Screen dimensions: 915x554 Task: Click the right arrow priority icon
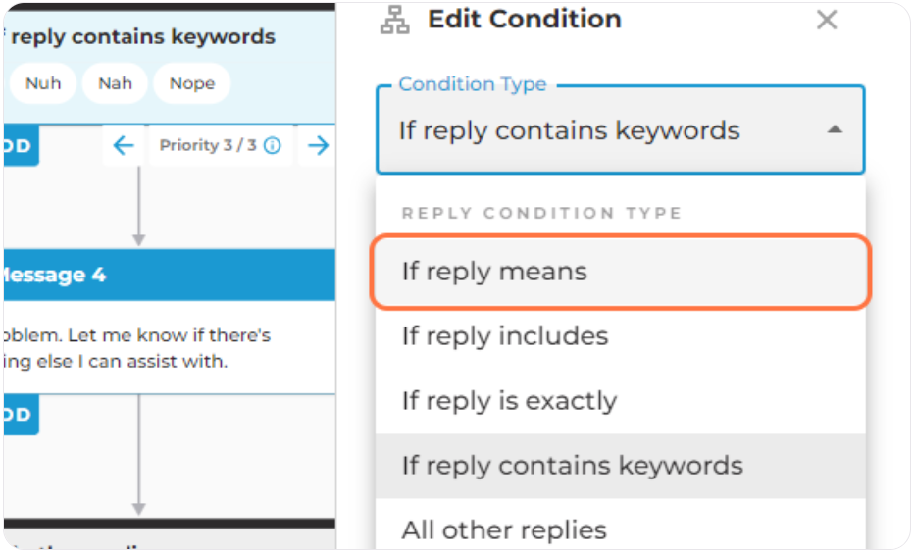pyautogui.click(x=318, y=145)
